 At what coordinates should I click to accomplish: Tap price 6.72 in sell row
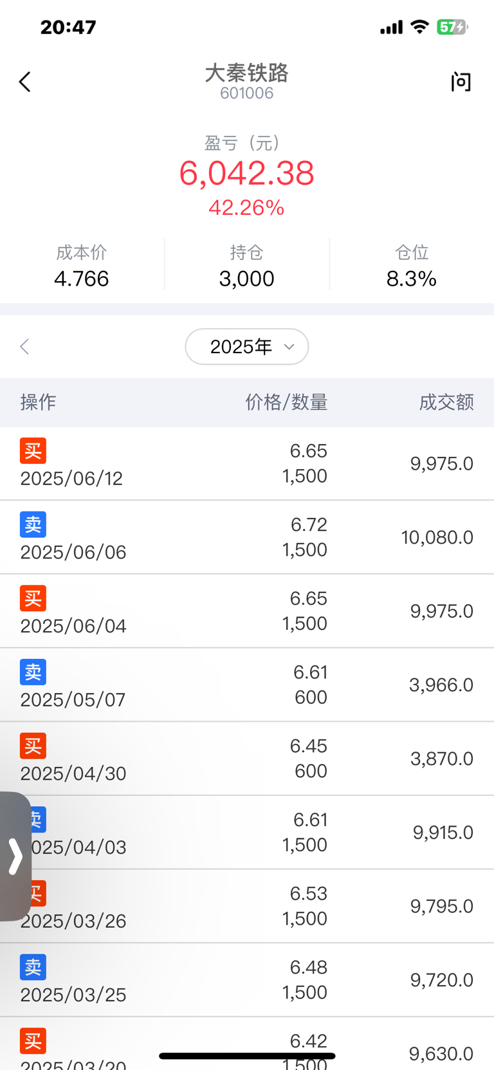(x=309, y=524)
